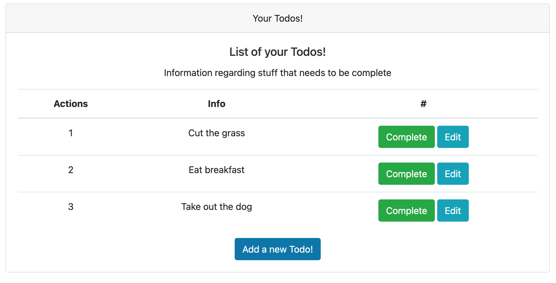Click the "Information regarding stuff" subtitle text
Screen dimensions: 556x283
[x=277, y=73]
